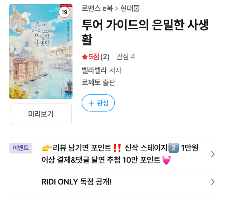Click the blue number 2 emoji

click(174, 148)
